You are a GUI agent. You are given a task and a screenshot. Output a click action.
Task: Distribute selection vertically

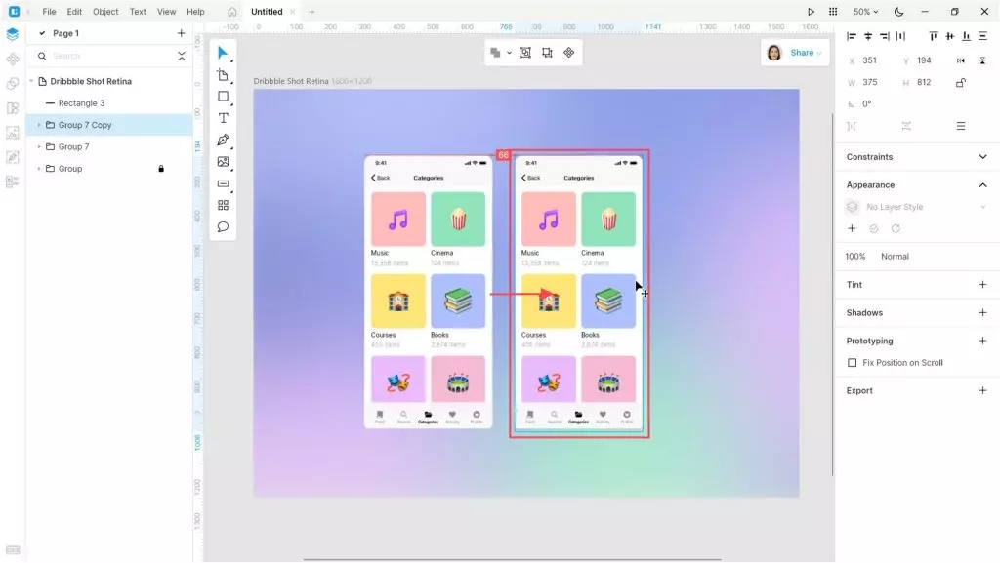pos(982,36)
